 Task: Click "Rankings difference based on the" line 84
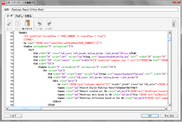(100, 98)
